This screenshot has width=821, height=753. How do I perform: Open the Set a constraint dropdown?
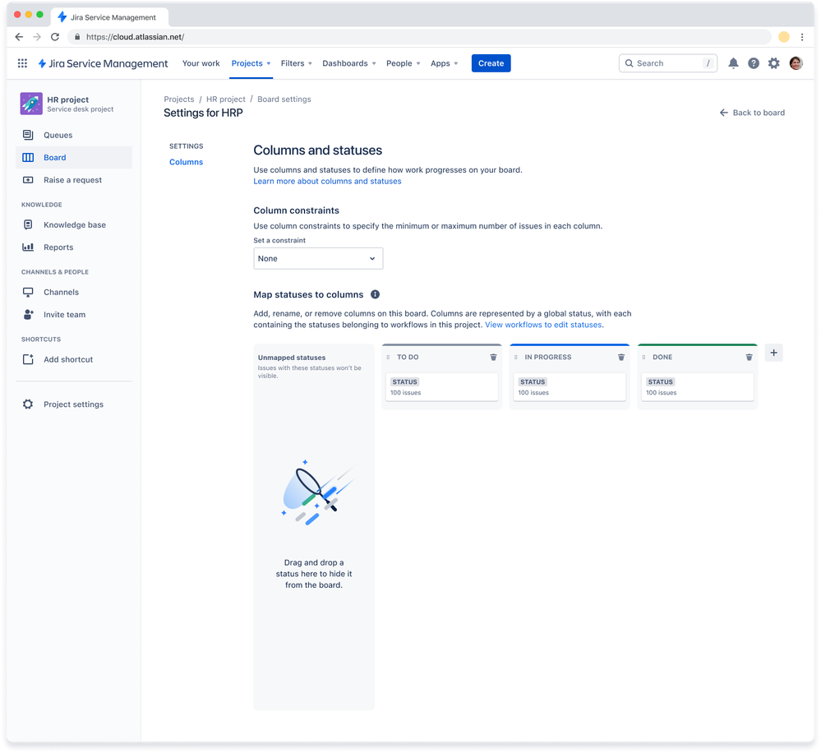coord(318,259)
